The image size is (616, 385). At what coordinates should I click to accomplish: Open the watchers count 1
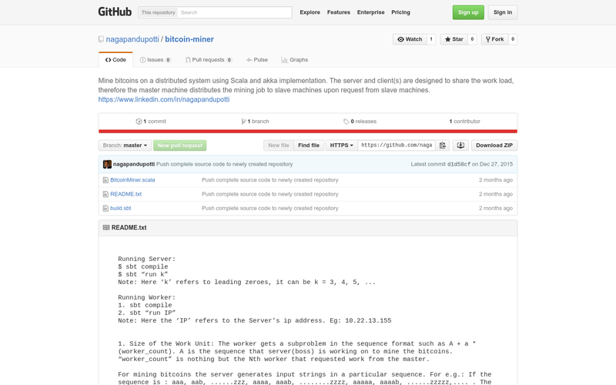(x=431, y=39)
